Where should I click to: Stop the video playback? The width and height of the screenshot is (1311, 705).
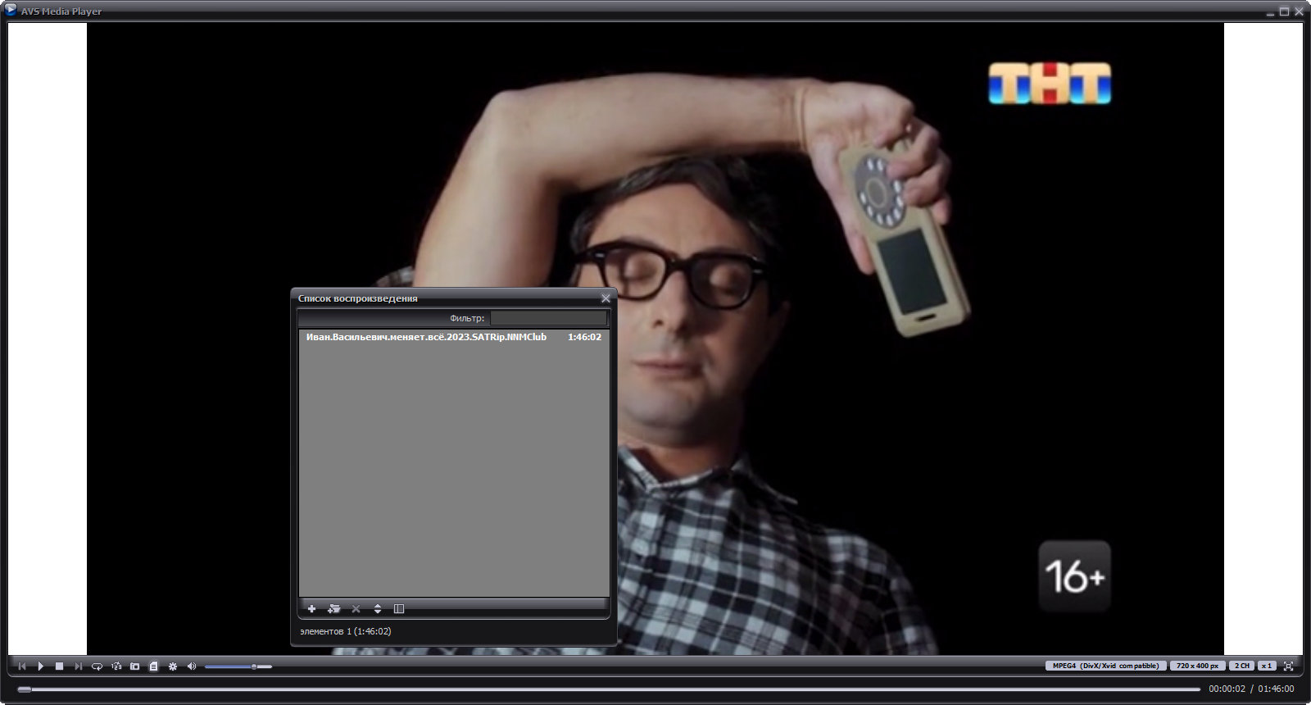(x=59, y=666)
